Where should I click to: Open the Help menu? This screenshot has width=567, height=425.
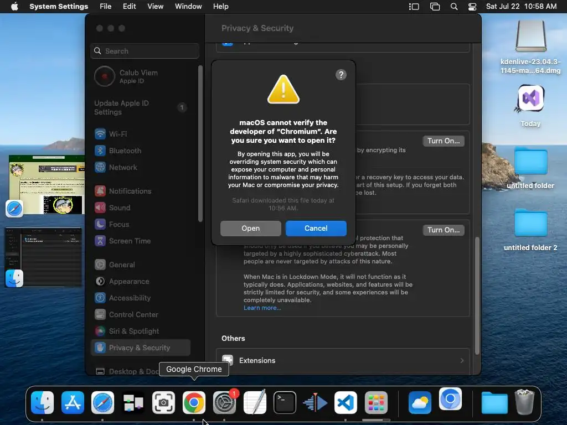coord(220,7)
